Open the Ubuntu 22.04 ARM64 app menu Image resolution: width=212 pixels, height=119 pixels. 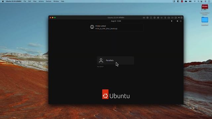tap(14, 1)
